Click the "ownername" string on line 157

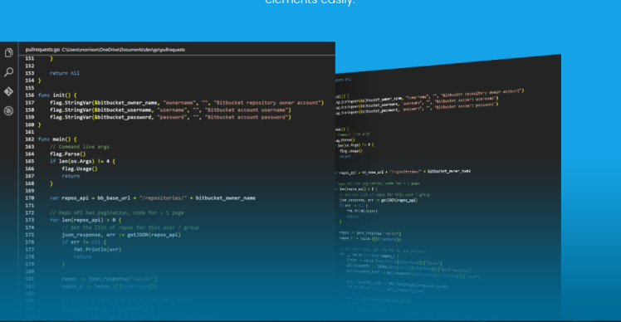[180, 103]
